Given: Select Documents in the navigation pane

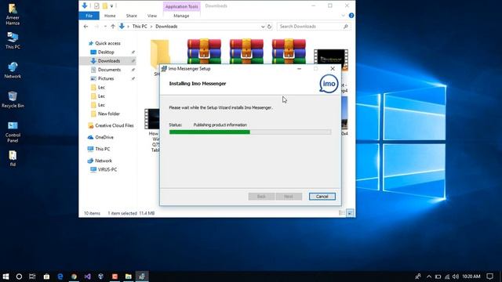Looking at the screenshot, I should (x=109, y=70).
